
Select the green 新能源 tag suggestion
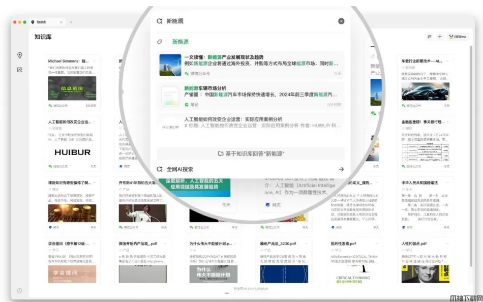click(180, 42)
